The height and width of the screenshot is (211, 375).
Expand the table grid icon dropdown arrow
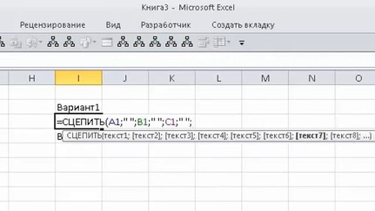(x=229, y=42)
